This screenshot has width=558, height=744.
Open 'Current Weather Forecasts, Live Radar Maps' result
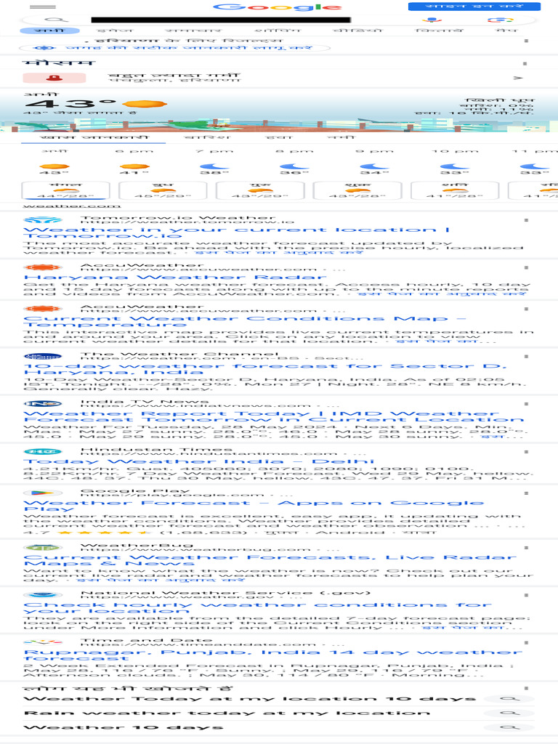point(270,560)
